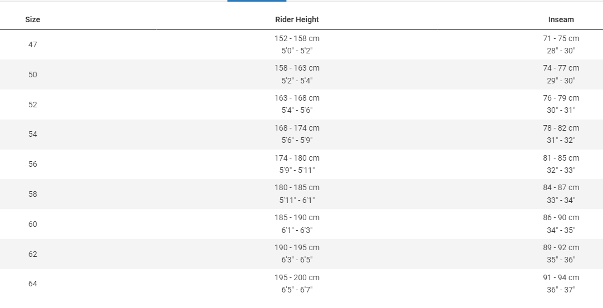The height and width of the screenshot is (308, 603).
Task: Click the Size column header
Action: (33, 19)
